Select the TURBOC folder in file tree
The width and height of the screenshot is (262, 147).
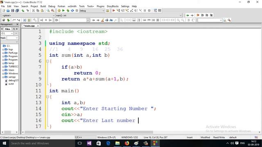[13, 67]
